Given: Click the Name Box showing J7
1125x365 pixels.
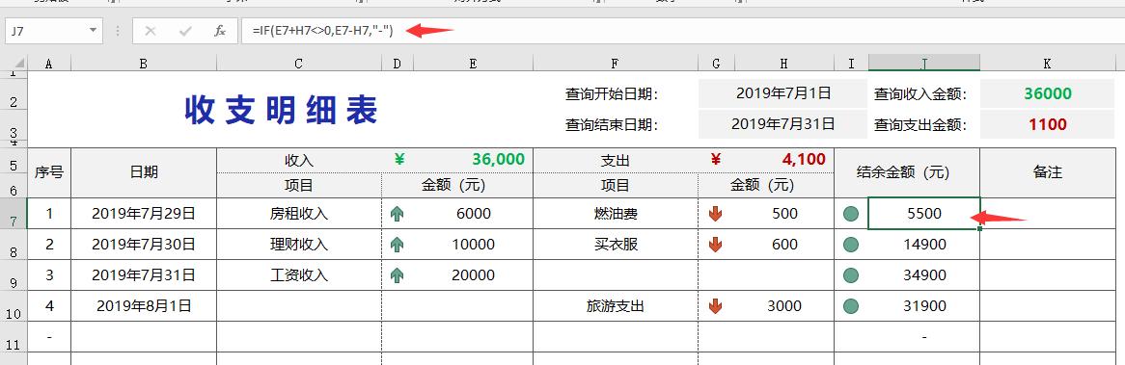Looking at the screenshot, I should 54,31.
